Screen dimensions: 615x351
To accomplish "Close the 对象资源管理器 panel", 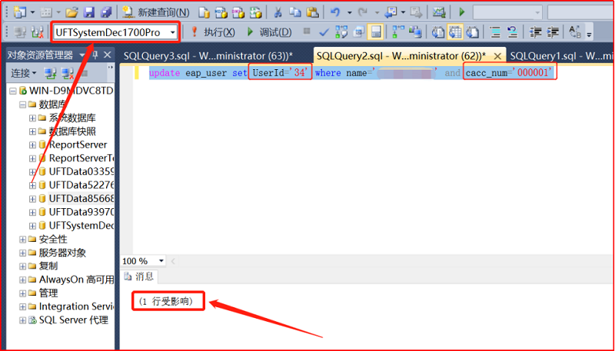I will coord(107,55).
